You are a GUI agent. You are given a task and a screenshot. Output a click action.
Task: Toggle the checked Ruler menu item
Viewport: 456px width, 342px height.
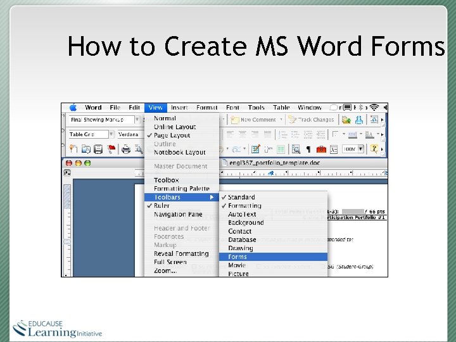(x=182, y=206)
